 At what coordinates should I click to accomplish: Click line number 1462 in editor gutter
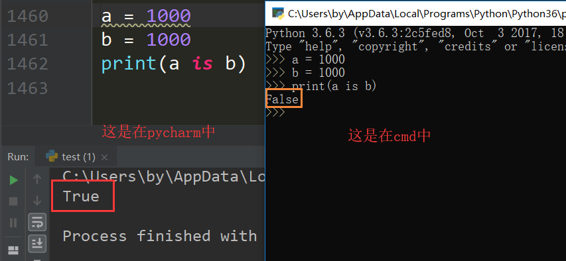coord(27,64)
